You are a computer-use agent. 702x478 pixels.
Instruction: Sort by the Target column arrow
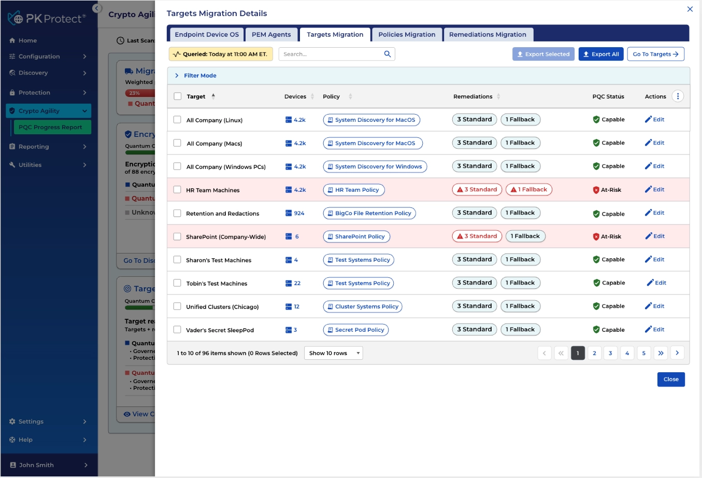213,96
